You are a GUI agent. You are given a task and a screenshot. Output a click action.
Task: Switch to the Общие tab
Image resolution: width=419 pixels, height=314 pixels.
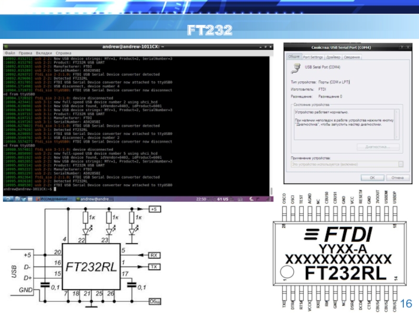coord(294,57)
